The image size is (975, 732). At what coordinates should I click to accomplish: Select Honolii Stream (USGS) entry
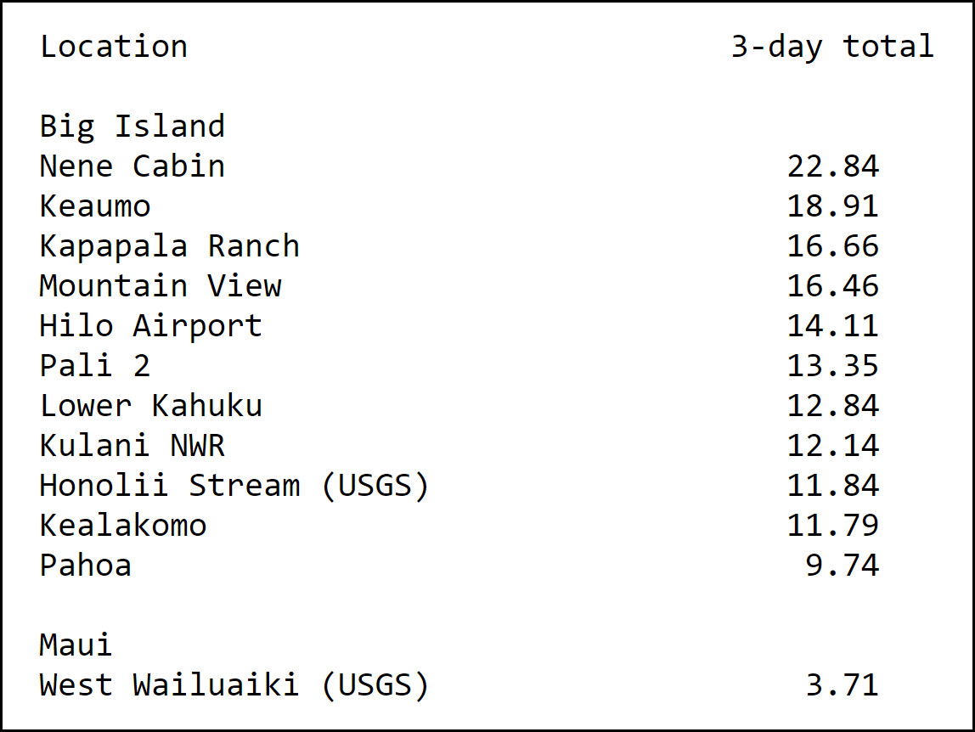[x=234, y=486]
